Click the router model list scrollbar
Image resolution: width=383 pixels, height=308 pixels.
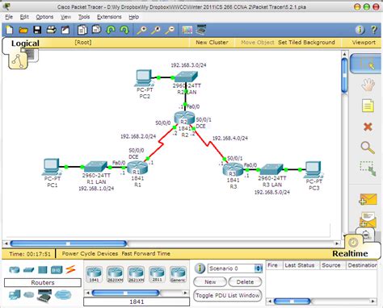tap(126, 293)
